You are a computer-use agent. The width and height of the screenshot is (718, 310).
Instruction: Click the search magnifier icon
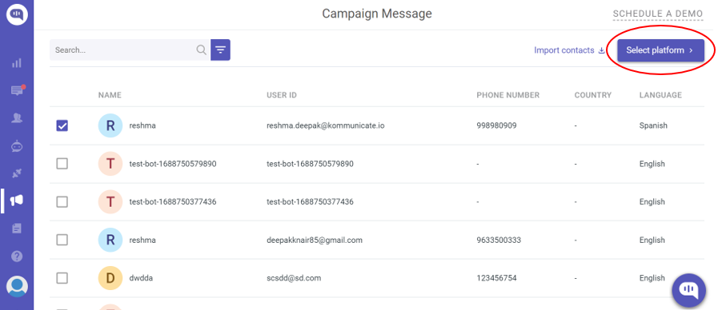tap(202, 50)
